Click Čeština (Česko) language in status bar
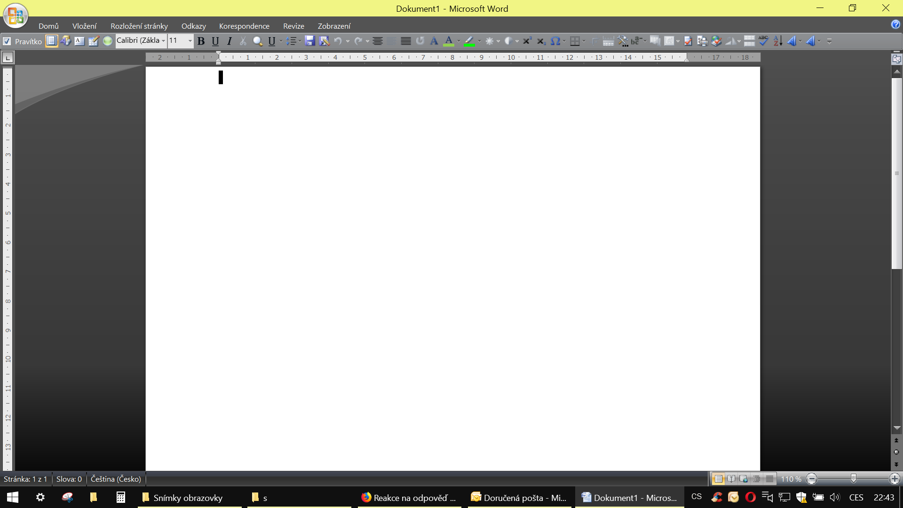 click(x=116, y=479)
